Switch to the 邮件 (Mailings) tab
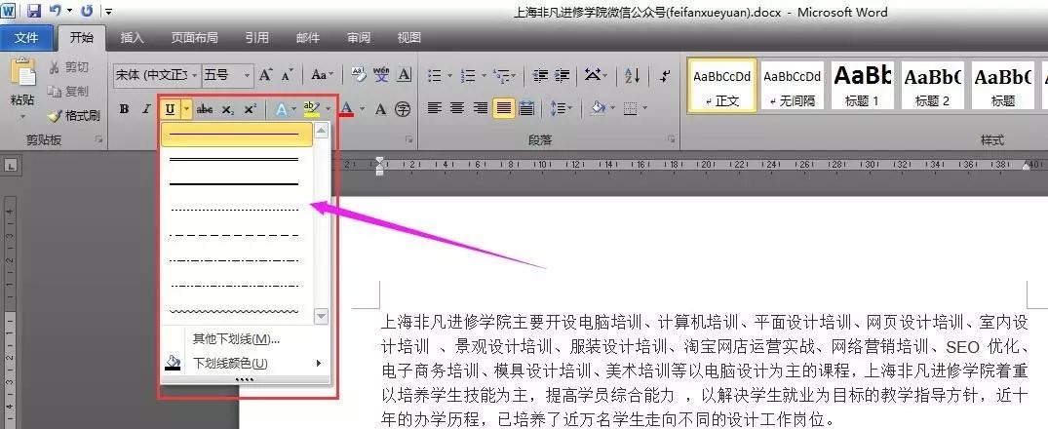The height and width of the screenshot is (429, 1048). 307,38
